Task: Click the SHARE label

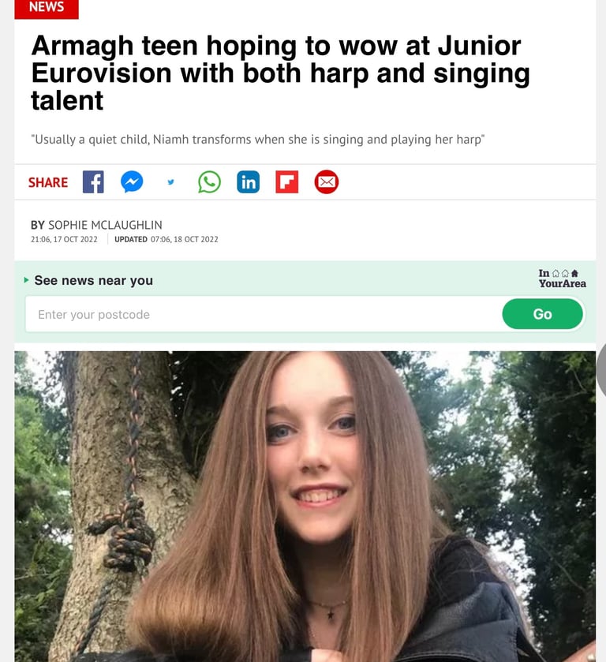Action: (x=48, y=182)
